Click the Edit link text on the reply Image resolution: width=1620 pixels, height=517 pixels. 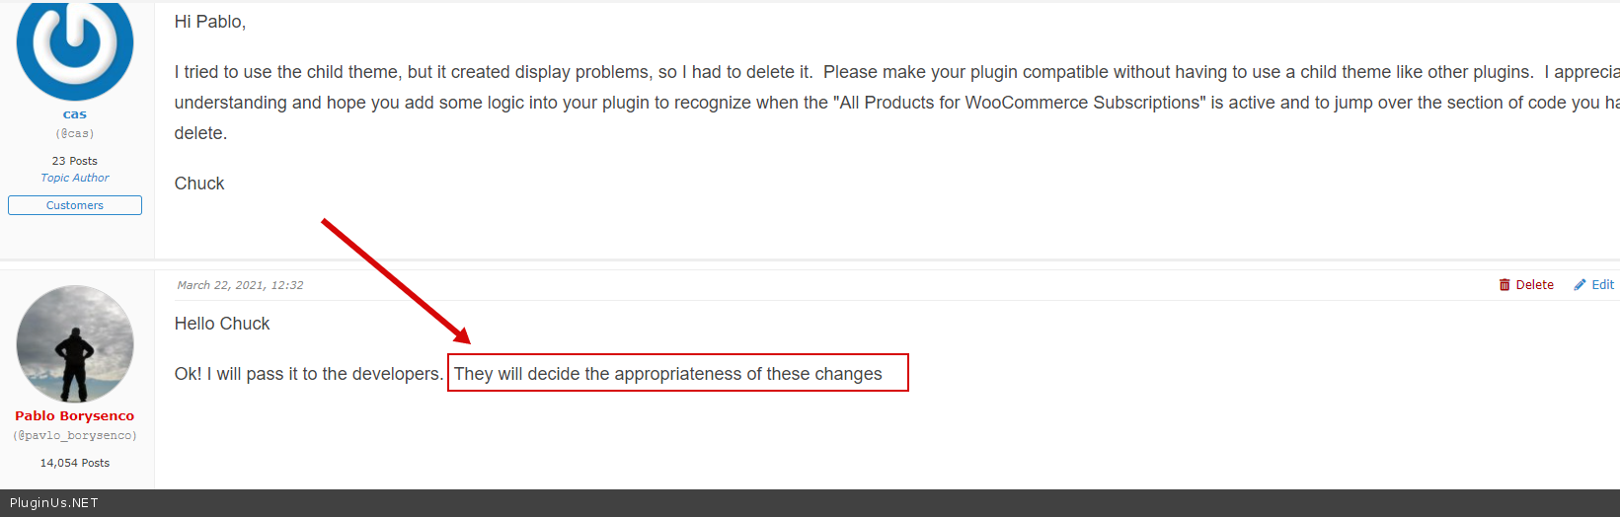click(x=1602, y=285)
